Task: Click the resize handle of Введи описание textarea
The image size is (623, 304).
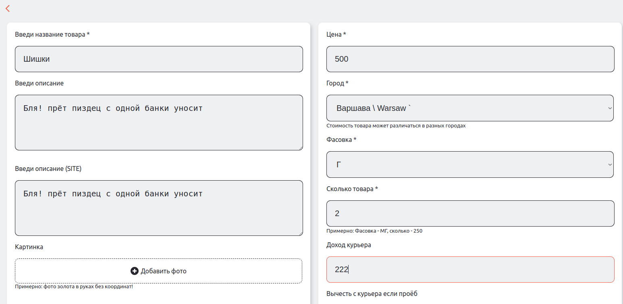Action: (300, 148)
